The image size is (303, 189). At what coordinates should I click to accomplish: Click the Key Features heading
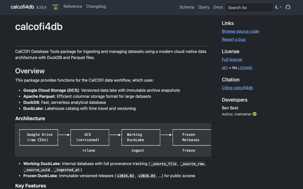(31, 186)
